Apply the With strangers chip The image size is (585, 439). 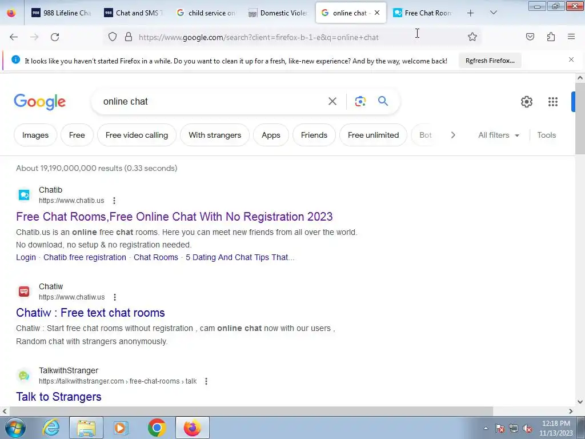(x=215, y=135)
